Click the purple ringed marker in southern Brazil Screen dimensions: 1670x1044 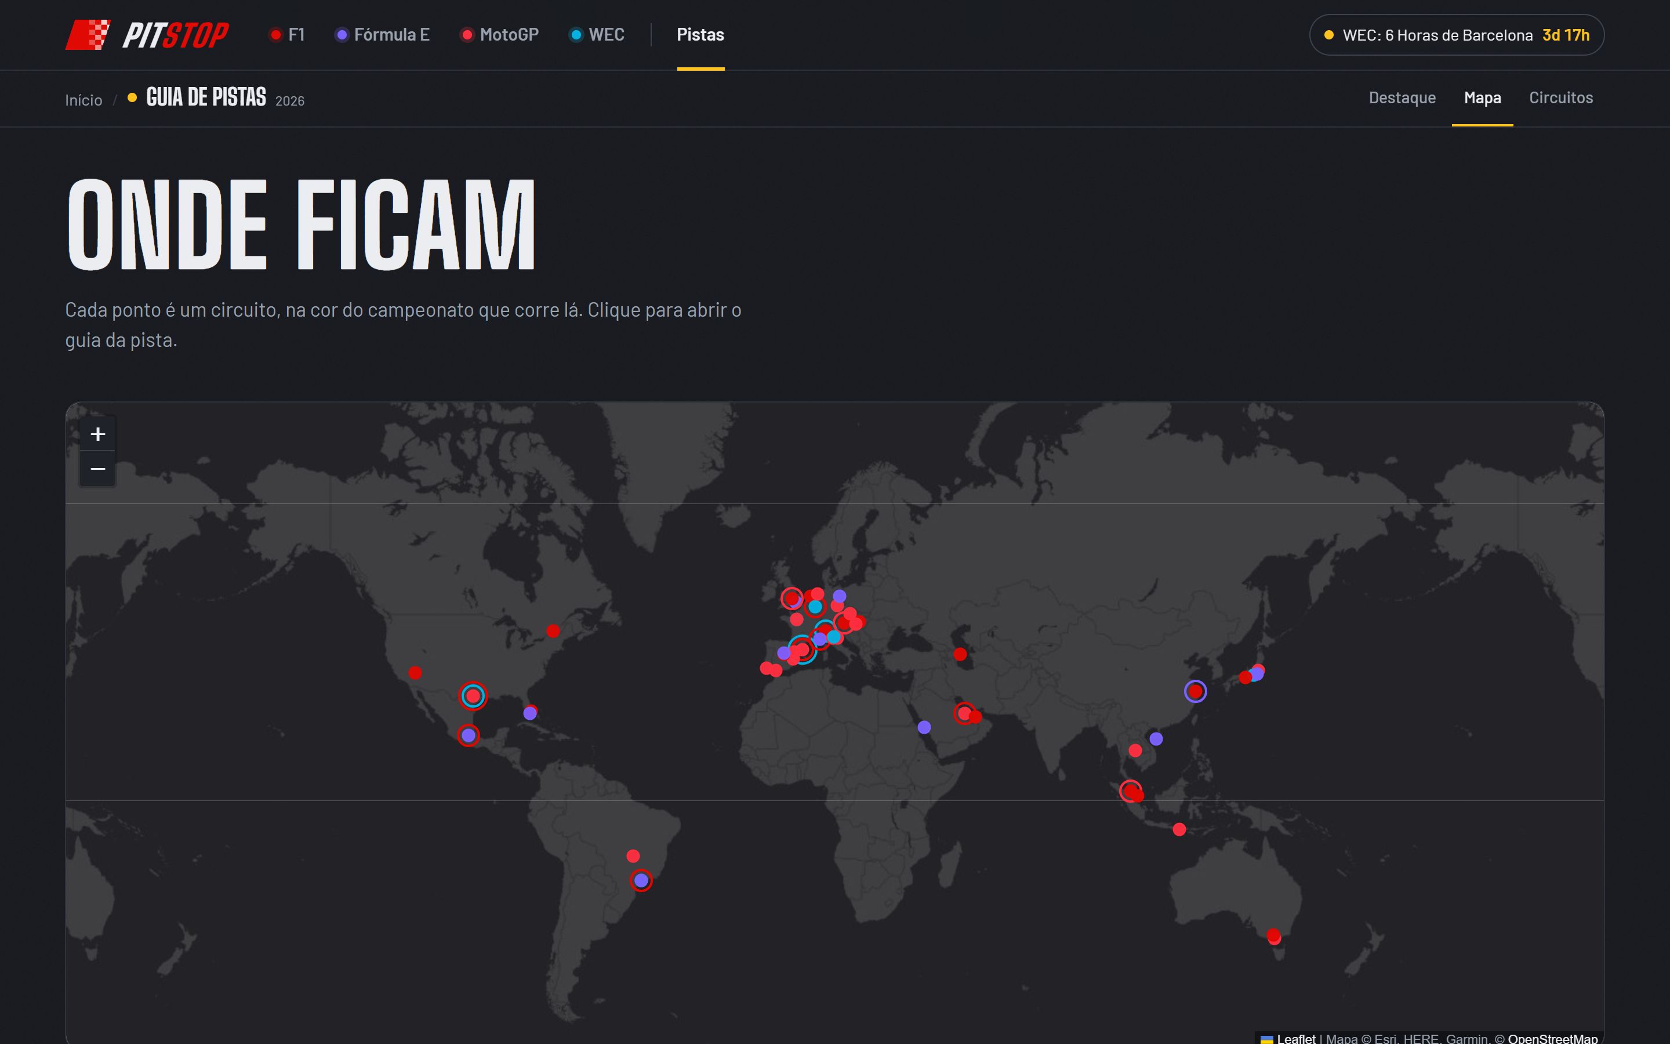coord(641,880)
